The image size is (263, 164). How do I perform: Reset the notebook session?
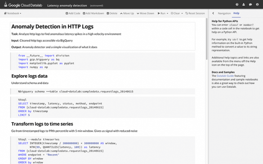click(x=195, y=13)
